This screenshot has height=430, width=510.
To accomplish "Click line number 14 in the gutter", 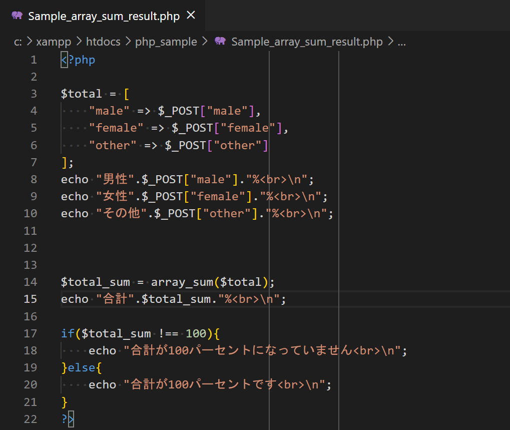I will (31, 282).
